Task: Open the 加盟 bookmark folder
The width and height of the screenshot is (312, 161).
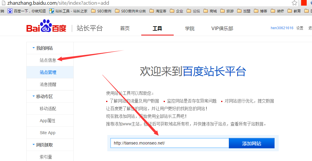Action: (x=244, y=11)
